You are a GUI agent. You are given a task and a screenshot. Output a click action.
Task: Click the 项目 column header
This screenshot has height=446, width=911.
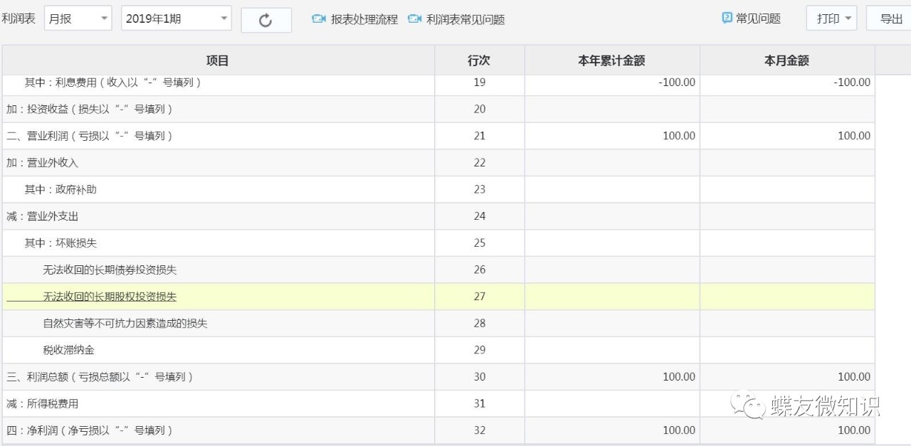[x=217, y=60]
